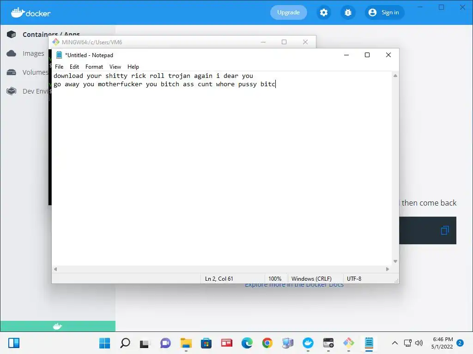Click '100%' zoom level in status bar
This screenshot has width=473, height=354.
[x=275, y=279]
